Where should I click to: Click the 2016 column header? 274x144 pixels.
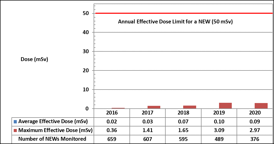click(x=112, y=113)
